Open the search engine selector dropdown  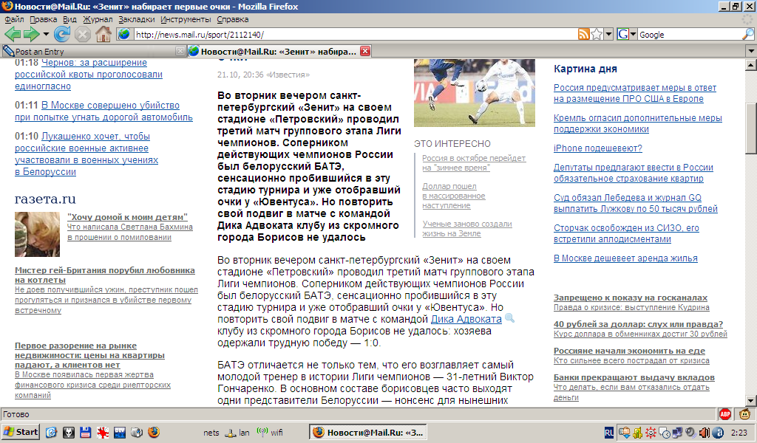tap(627, 34)
